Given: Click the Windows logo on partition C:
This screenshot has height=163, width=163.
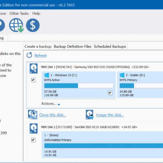Looking at the screenshot, I should tap(47, 75).
